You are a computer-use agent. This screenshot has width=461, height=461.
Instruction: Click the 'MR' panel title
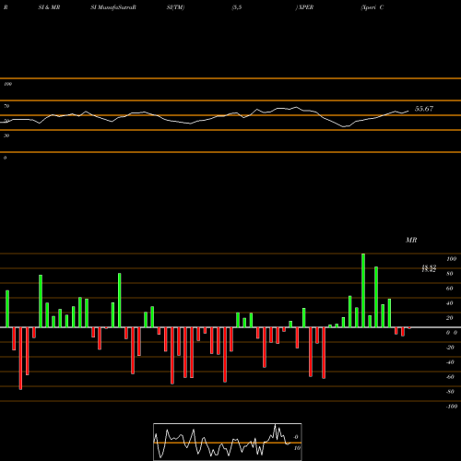tap(411, 240)
